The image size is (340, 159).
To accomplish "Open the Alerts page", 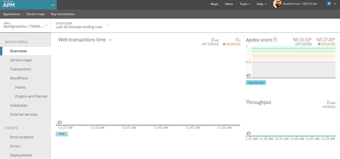I will pos(229,4).
